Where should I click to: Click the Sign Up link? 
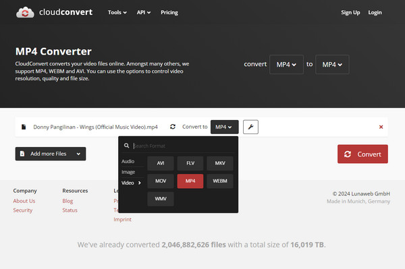(350, 12)
